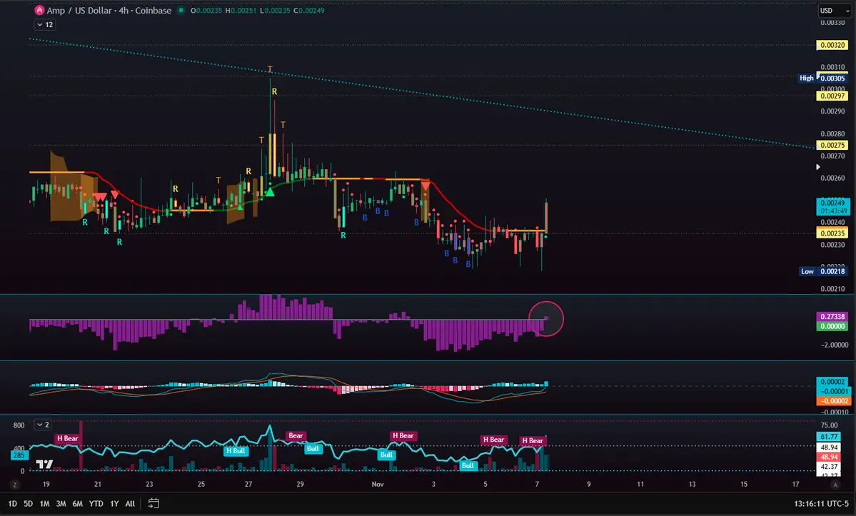Click the green market status dot
Screen dimensions: 856x516
click(181, 11)
